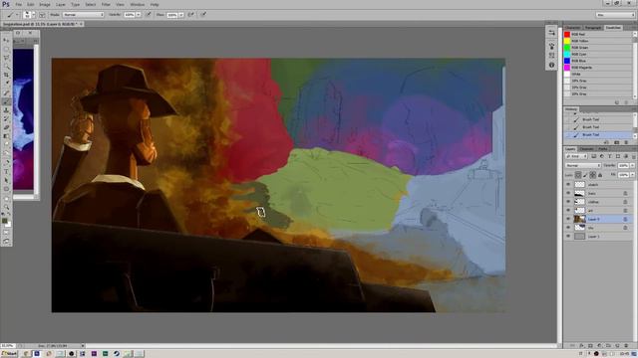The height and width of the screenshot is (358, 638).
Task: Select the Eraser tool
Action: 6,127
